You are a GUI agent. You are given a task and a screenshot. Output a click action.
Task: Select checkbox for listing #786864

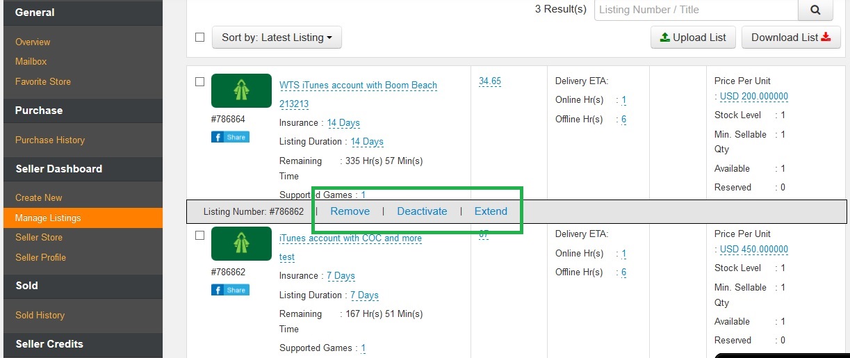click(x=200, y=81)
